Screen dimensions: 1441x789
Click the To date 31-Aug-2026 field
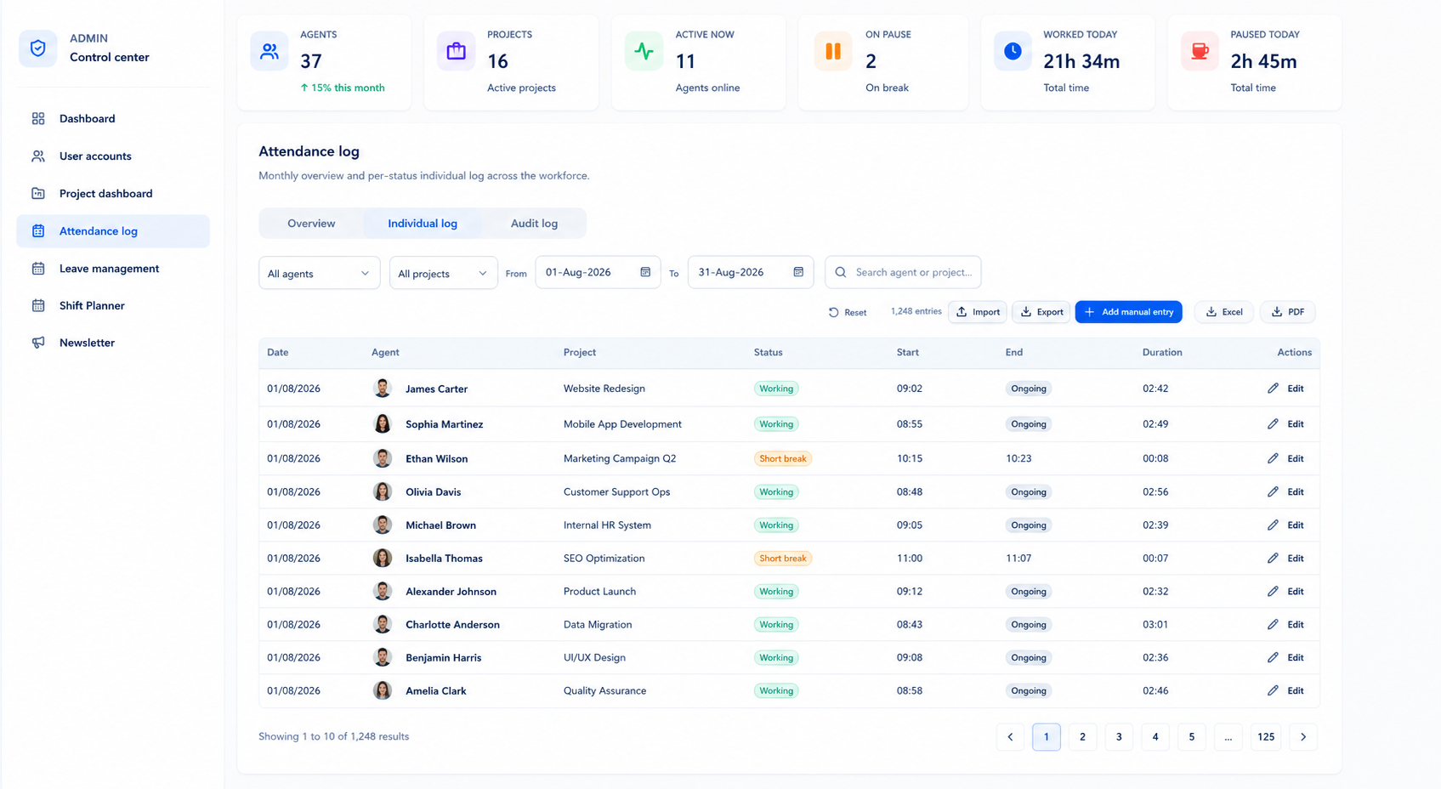pos(751,272)
